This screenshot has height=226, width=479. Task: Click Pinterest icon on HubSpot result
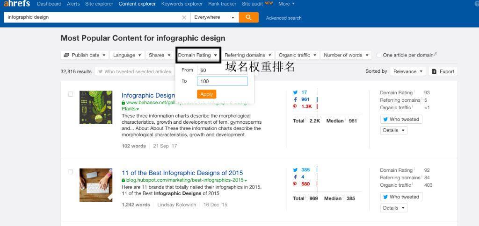[295, 184]
